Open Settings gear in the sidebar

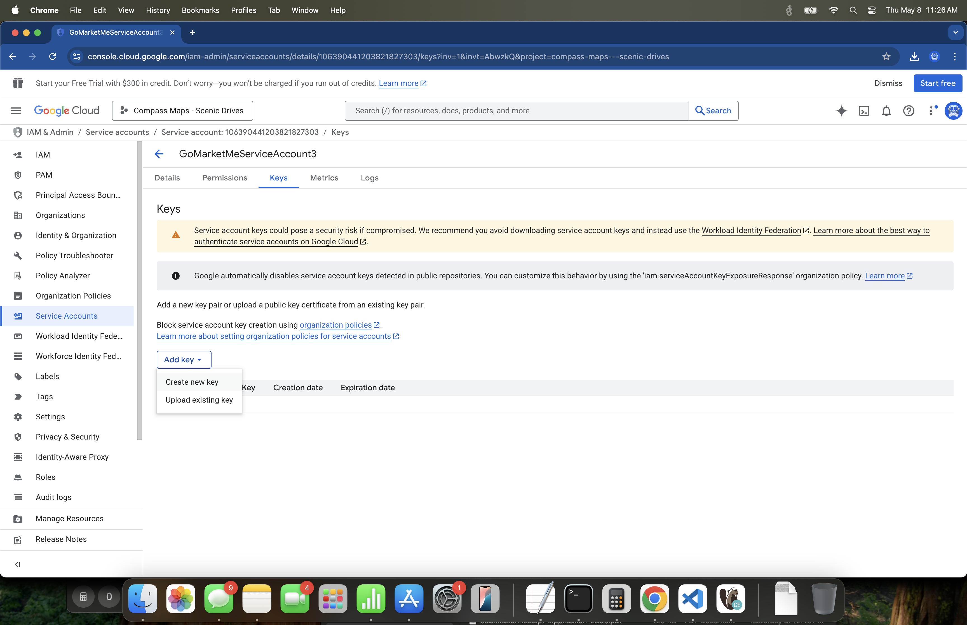point(67,417)
